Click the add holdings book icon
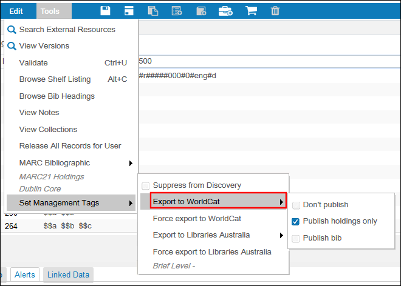The height and width of the screenshot is (286, 401). tap(201, 11)
